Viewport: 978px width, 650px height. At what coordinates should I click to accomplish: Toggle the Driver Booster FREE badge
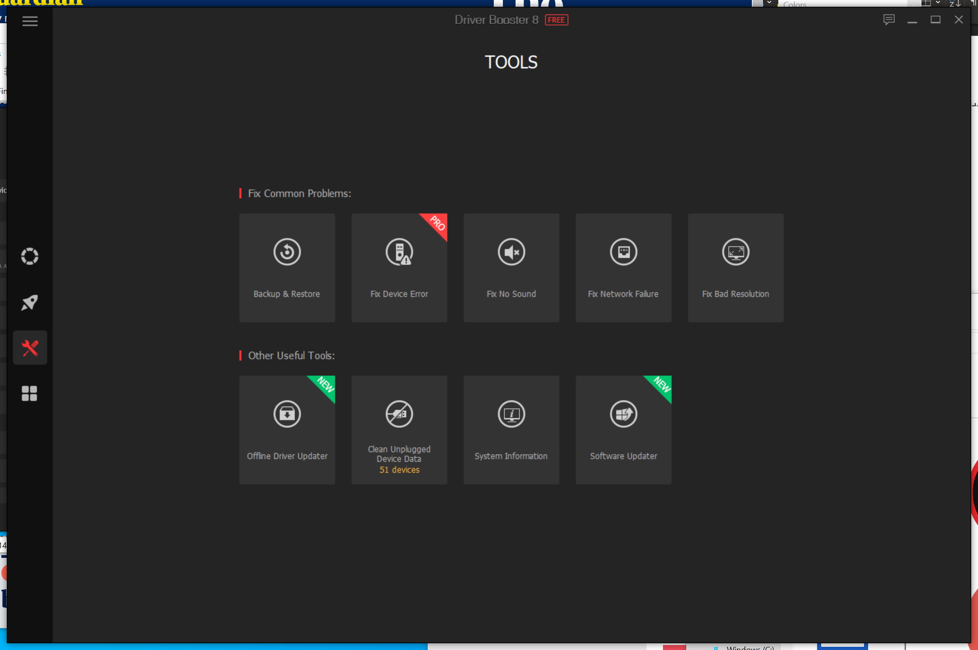point(556,20)
